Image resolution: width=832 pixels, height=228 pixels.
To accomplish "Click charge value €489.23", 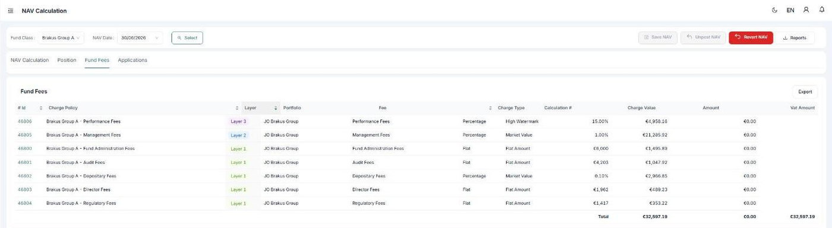I will click(x=658, y=190).
